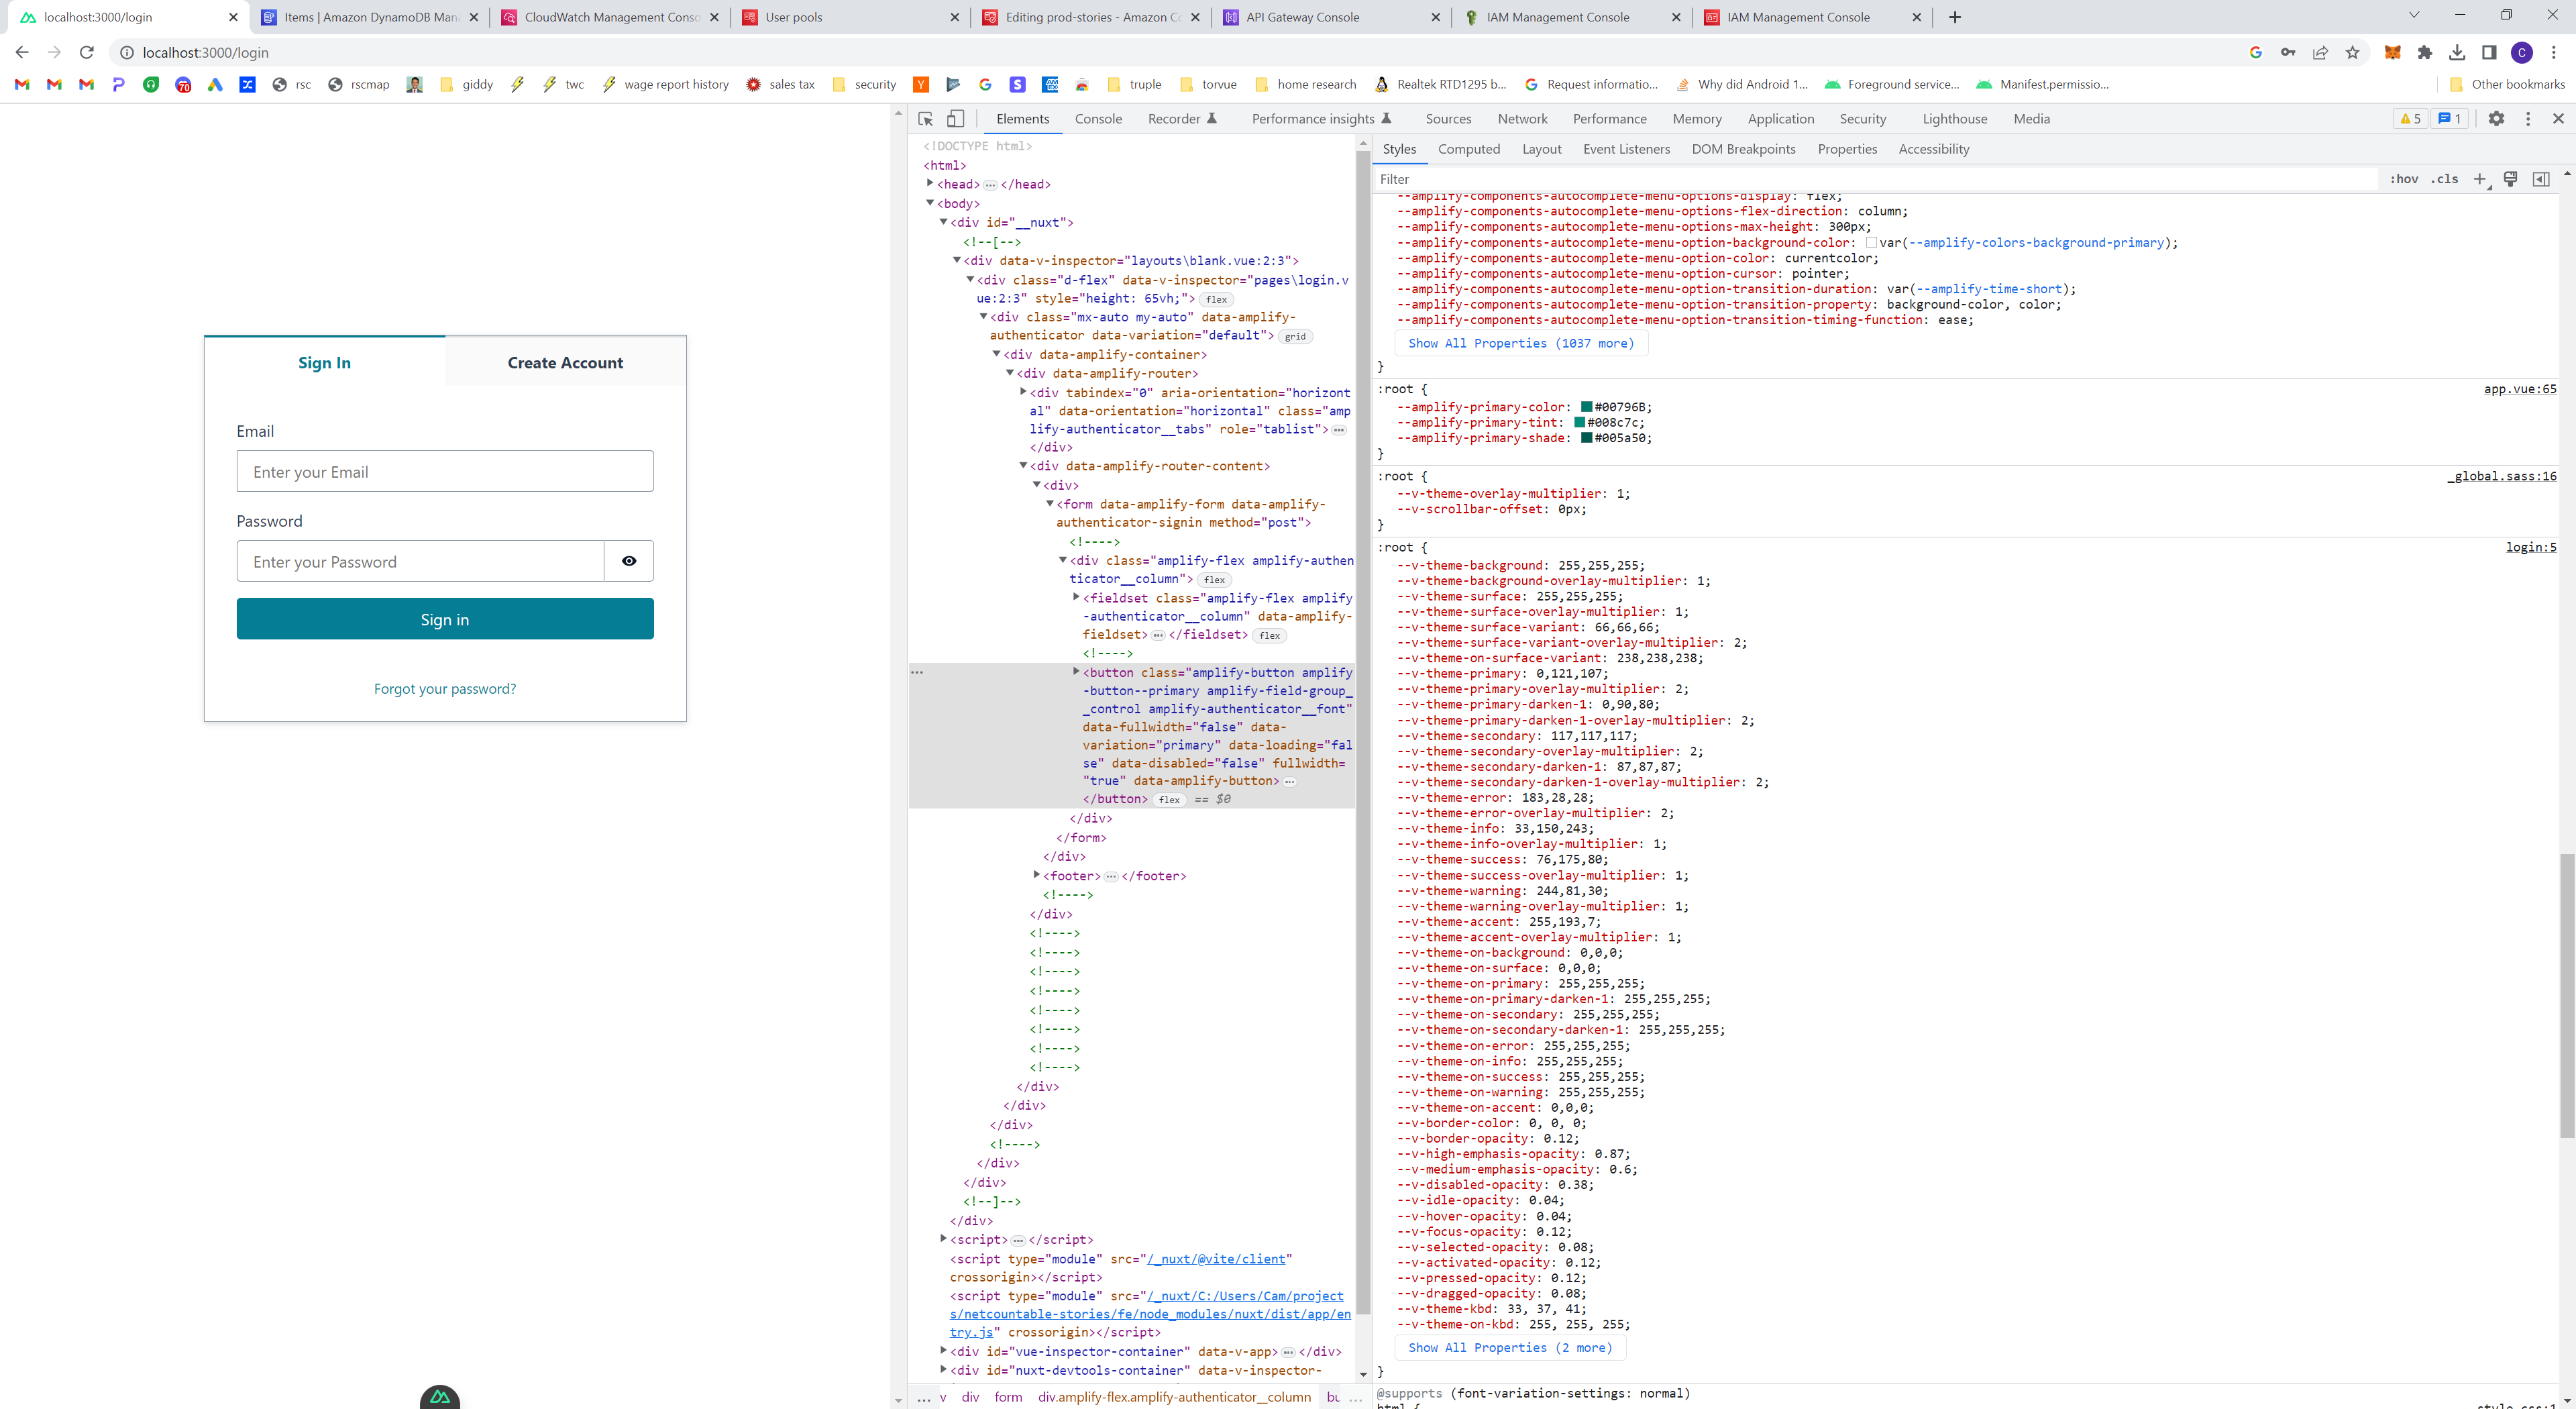The height and width of the screenshot is (1409, 2576).
Task: Collapse the head element in the DOM tree
Action: (x=930, y=183)
